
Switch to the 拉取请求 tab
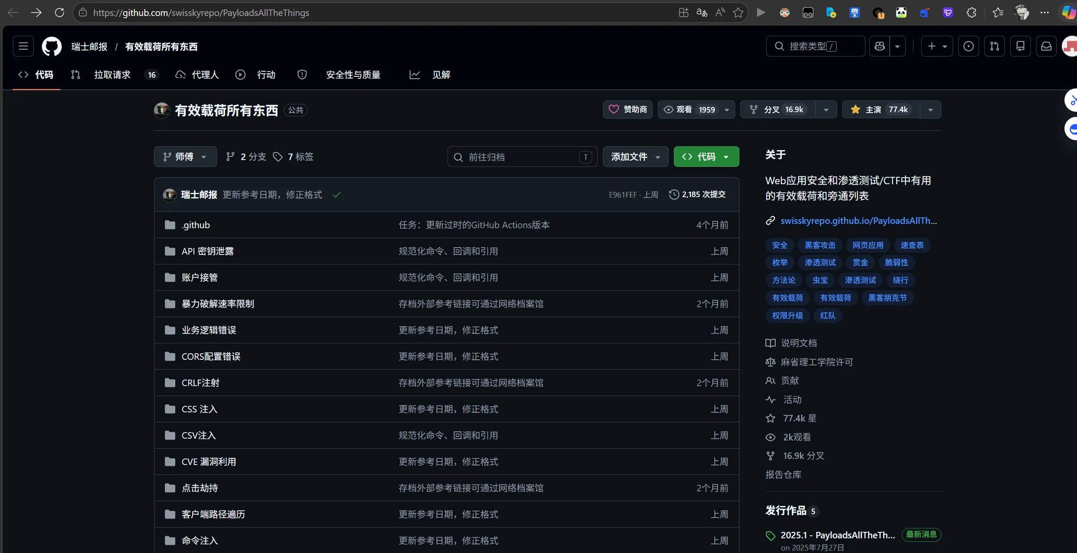115,75
